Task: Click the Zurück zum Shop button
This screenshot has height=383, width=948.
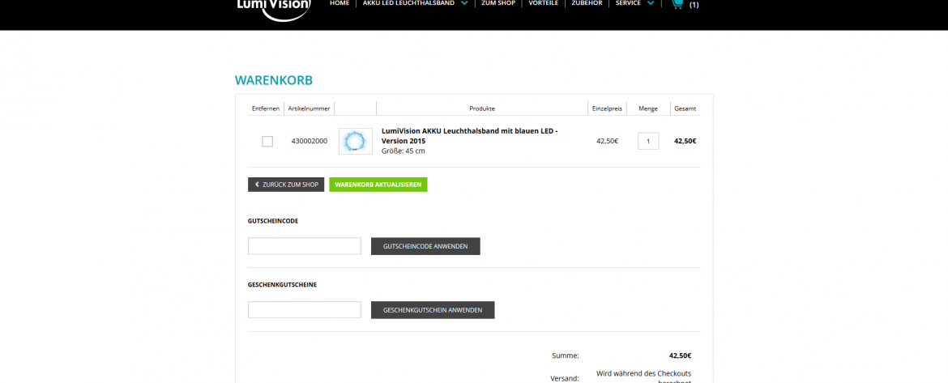Action: (286, 185)
